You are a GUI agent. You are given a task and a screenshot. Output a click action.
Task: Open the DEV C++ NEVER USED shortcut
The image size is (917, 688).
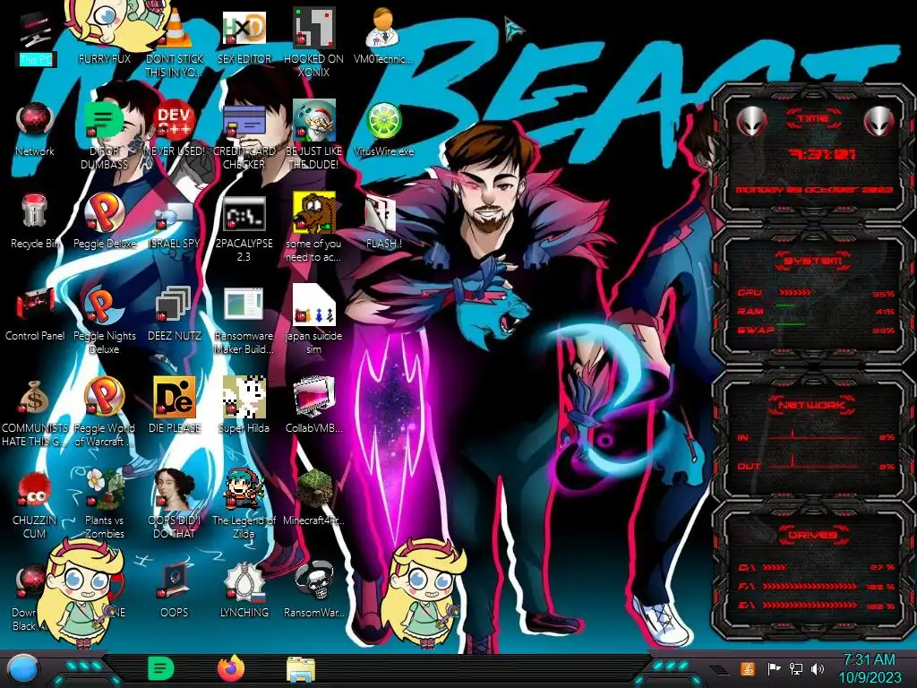pos(175,129)
